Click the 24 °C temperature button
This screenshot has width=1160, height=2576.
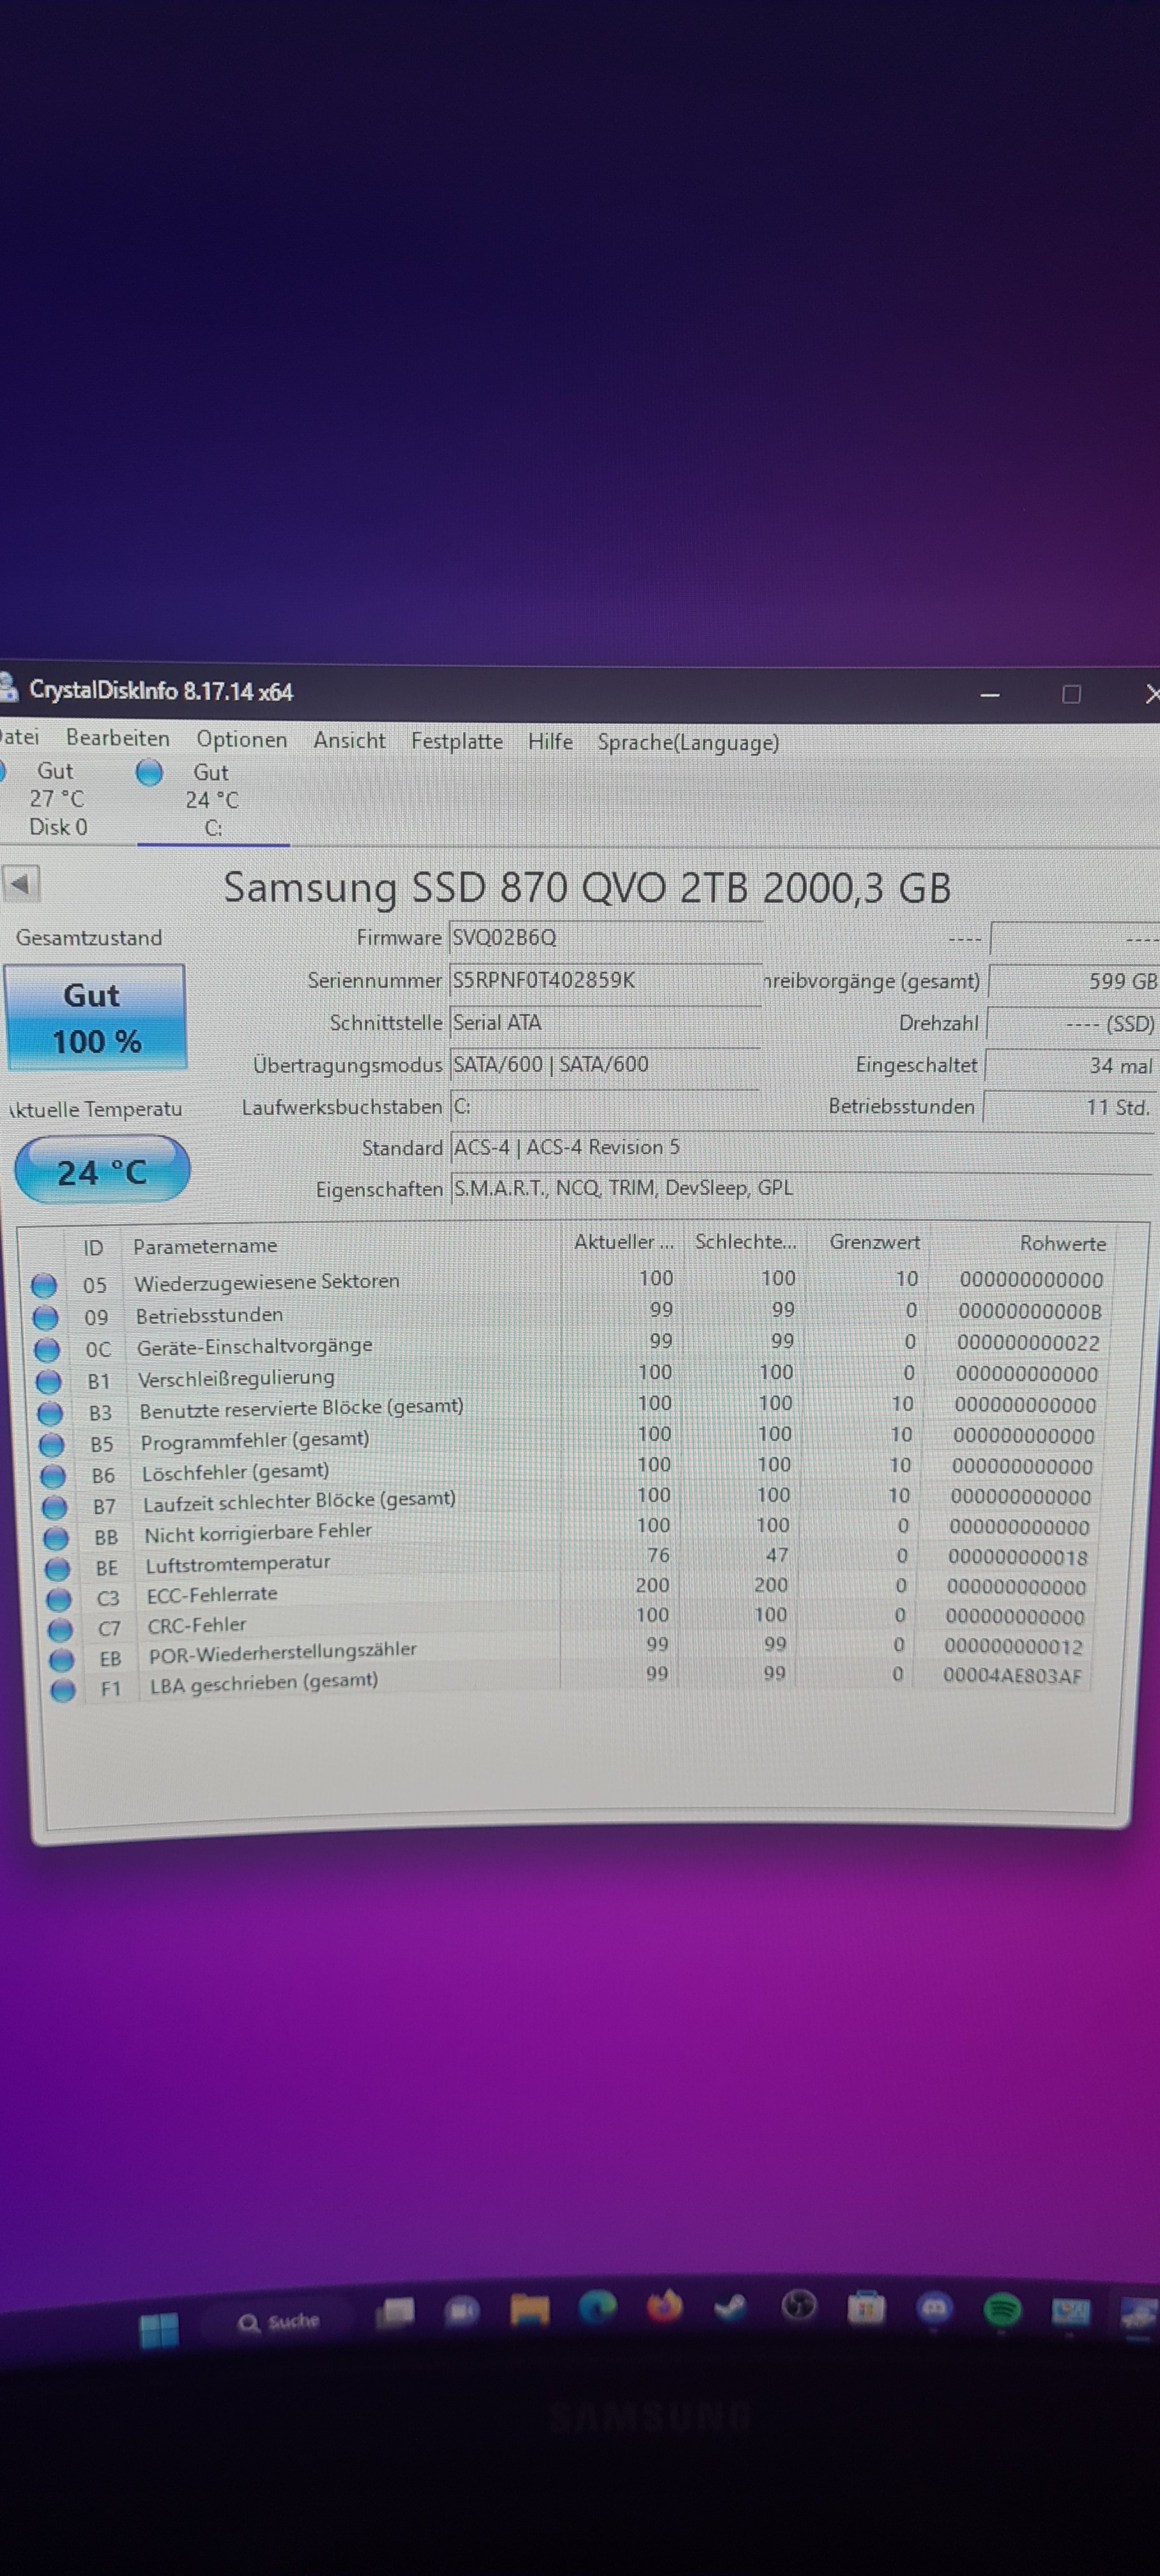pos(102,1170)
